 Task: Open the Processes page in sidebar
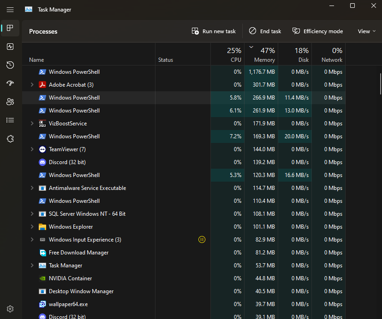pyautogui.click(x=10, y=28)
